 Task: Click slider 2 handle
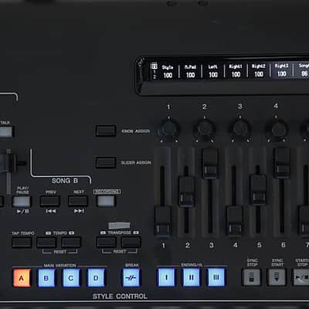tap(187, 192)
